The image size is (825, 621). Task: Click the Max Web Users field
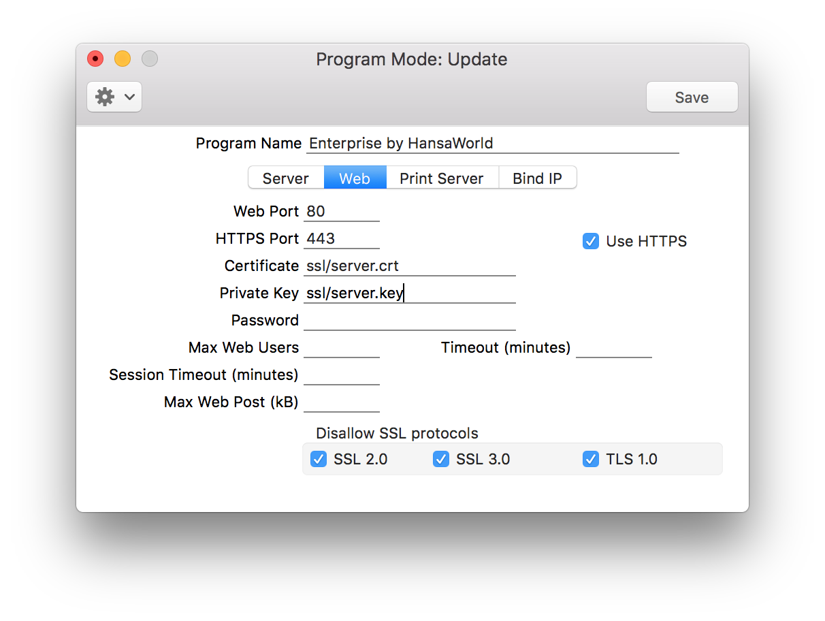(342, 348)
